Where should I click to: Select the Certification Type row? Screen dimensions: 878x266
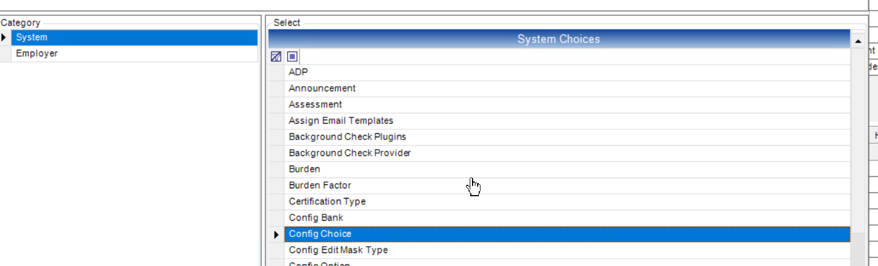point(567,202)
